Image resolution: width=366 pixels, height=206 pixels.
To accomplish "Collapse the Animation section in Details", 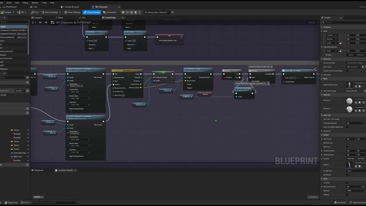I will 321,59.
